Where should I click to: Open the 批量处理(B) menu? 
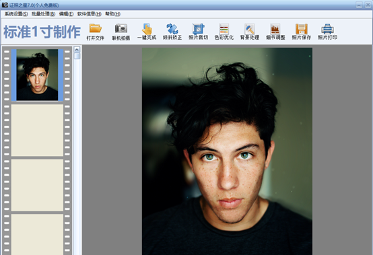pos(44,14)
